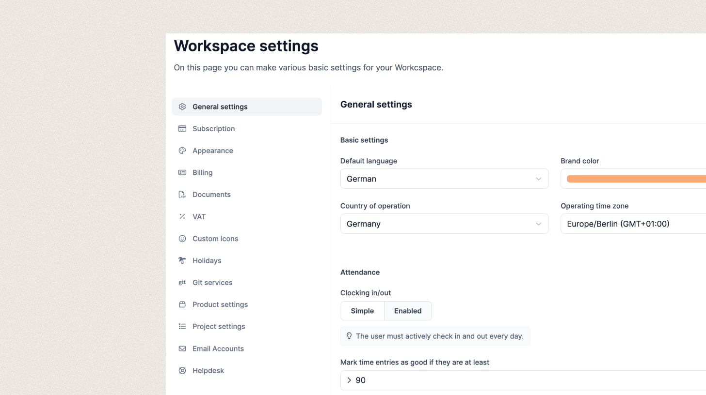Open Email Accounts settings
This screenshot has width=706, height=395.
click(218, 349)
